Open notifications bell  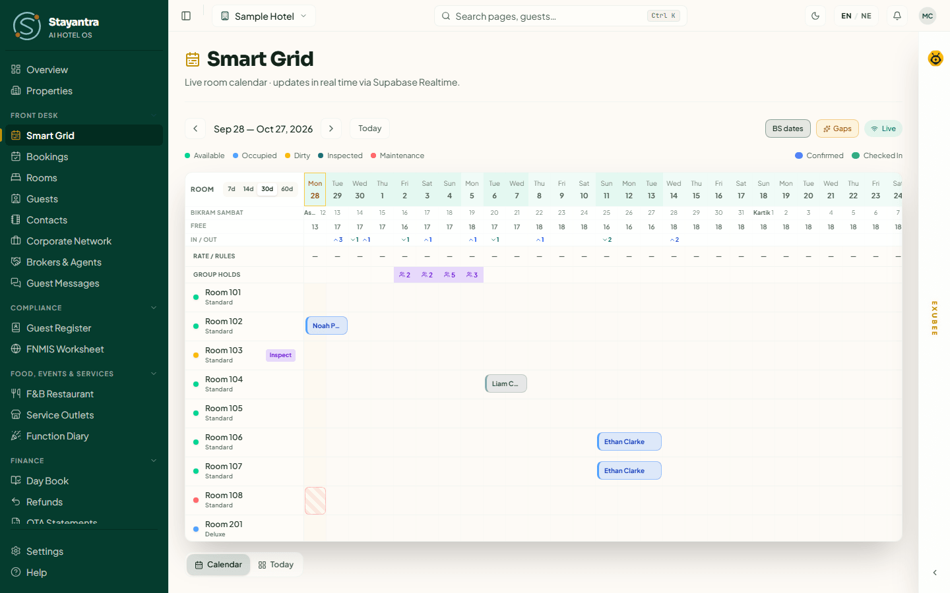pos(897,16)
